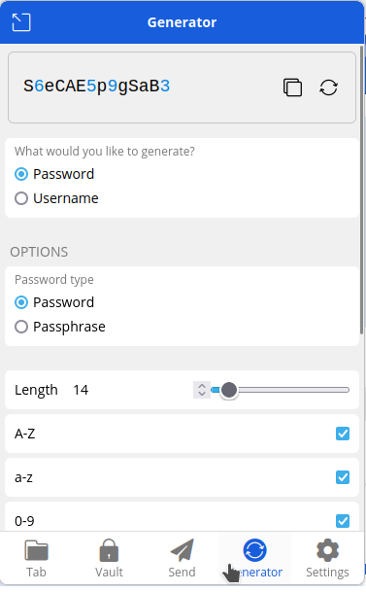This screenshot has height=592, width=366.
Task: Uncheck the A-Z uppercase checkbox
Action: coord(343,434)
